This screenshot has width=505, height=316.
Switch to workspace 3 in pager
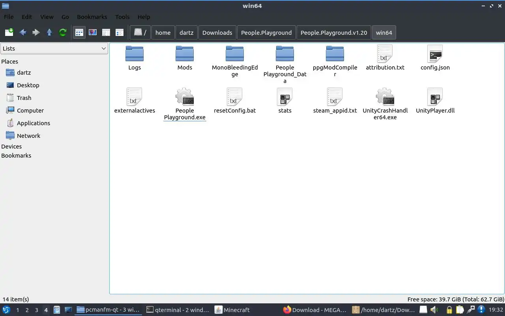point(36,310)
